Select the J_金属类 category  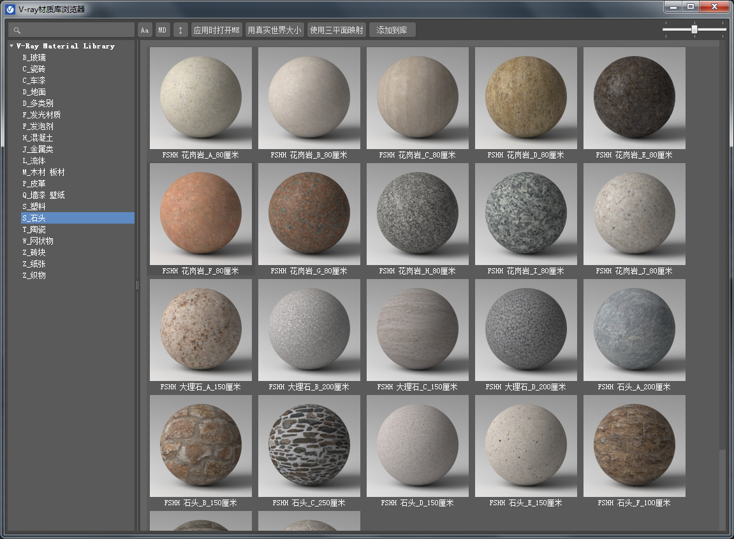pos(38,149)
